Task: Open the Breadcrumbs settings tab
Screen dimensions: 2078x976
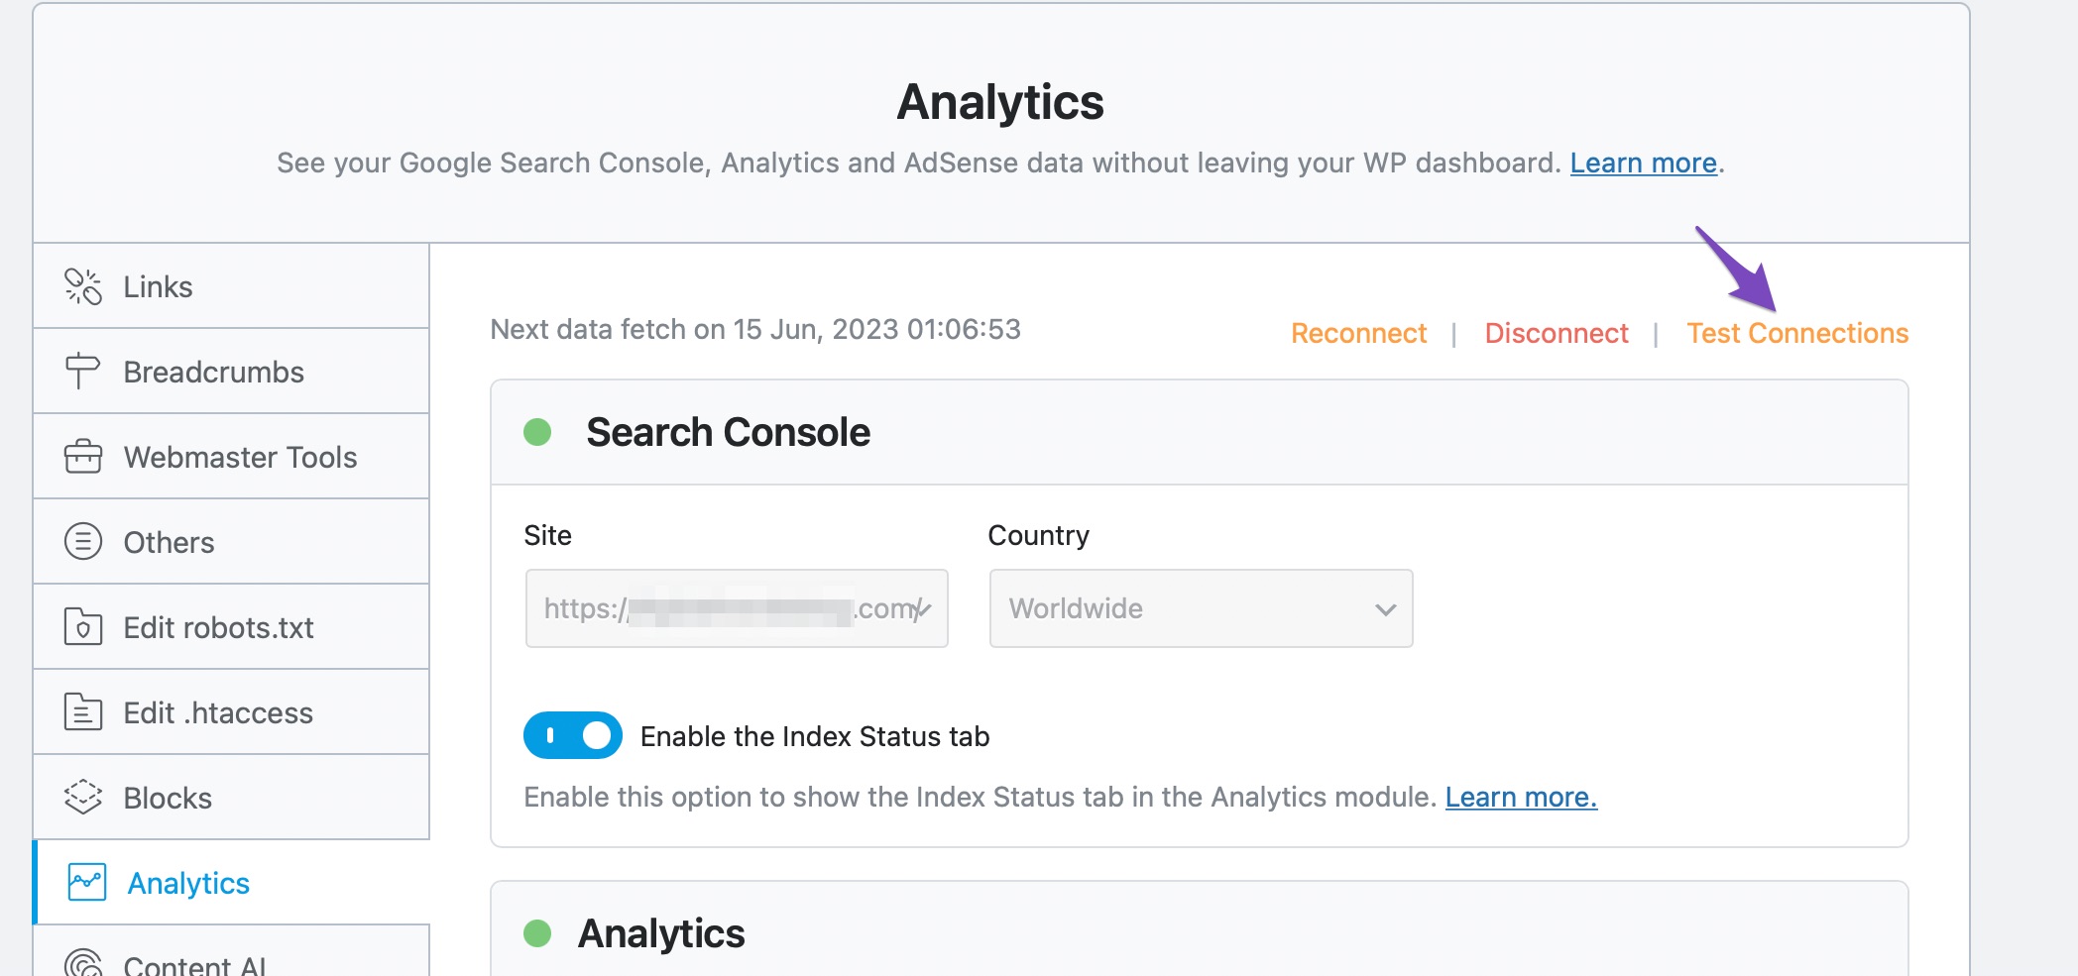Action: point(231,372)
